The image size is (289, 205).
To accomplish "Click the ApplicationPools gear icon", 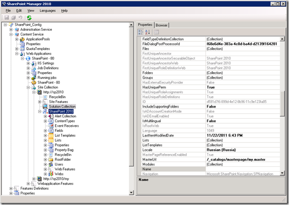I will [x=22, y=39].
